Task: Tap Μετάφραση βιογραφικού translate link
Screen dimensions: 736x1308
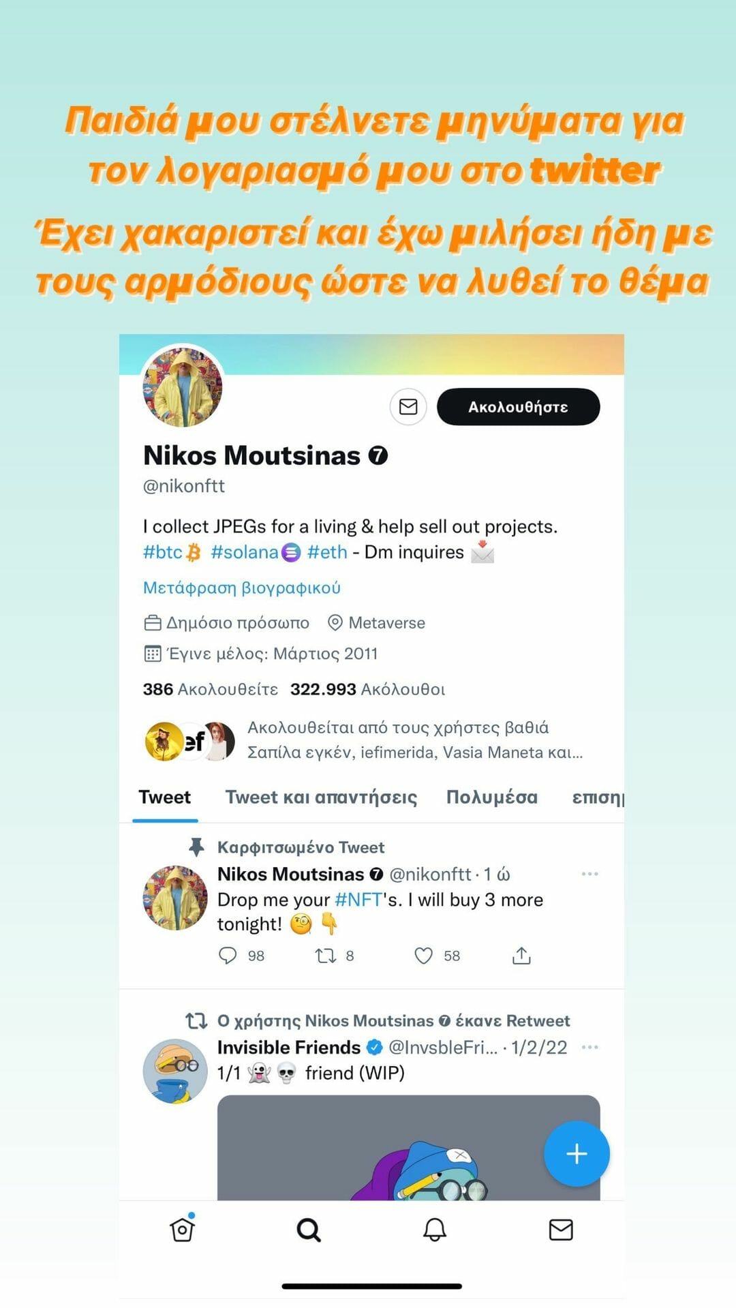Action: pyautogui.click(x=241, y=588)
